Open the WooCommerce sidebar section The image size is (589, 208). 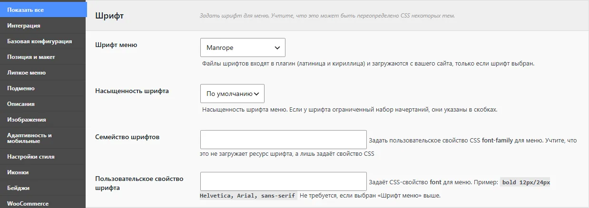tap(43, 203)
